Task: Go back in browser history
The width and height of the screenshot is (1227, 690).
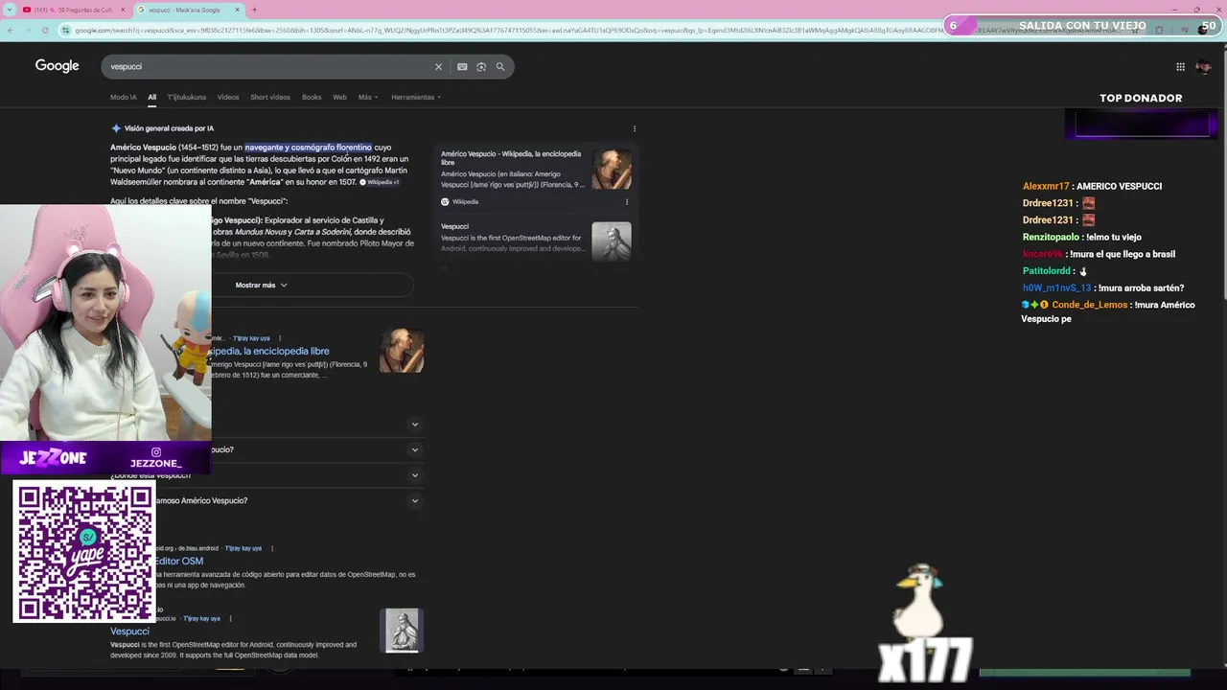Action: coord(11,30)
